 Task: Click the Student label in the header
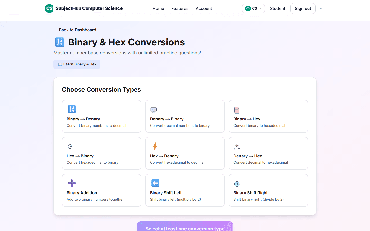(277, 8)
